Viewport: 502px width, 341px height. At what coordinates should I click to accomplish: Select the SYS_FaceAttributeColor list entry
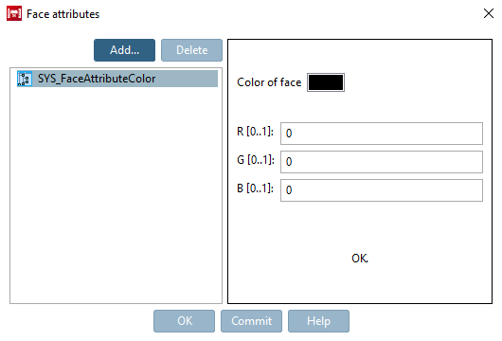tap(117, 79)
